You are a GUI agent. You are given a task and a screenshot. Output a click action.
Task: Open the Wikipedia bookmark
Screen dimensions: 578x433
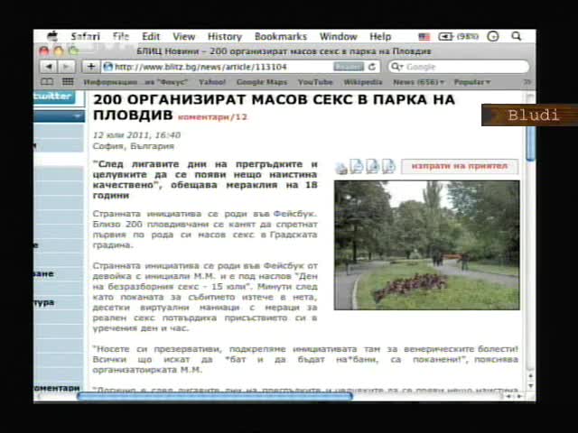(363, 82)
